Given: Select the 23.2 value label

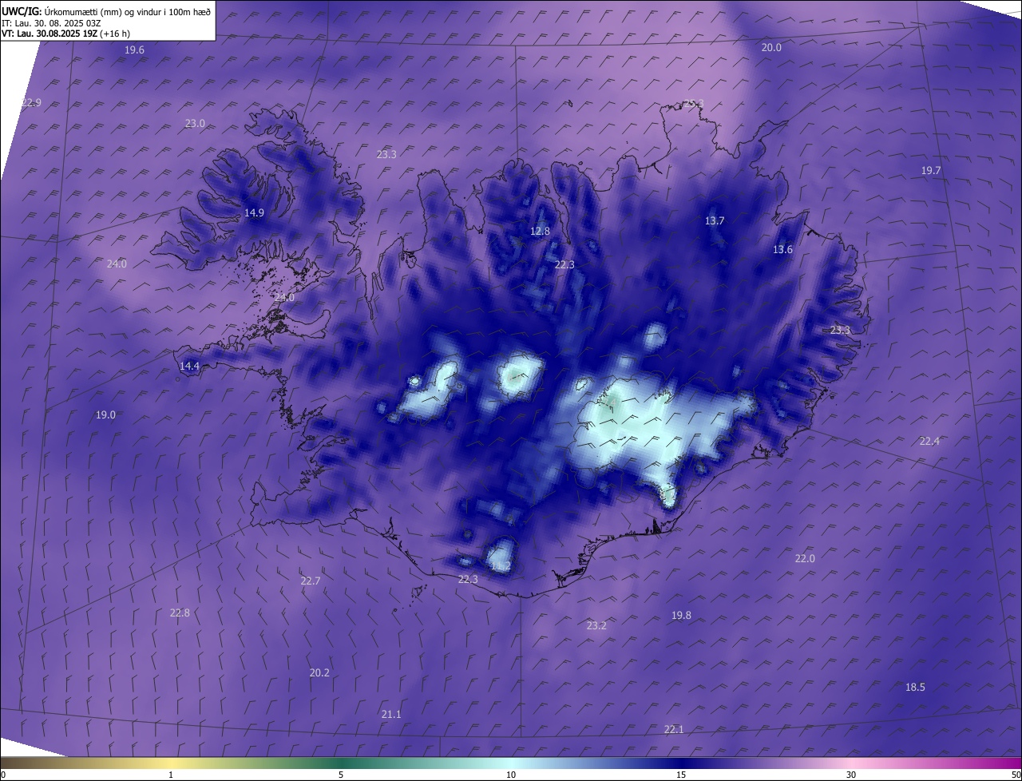Looking at the screenshot, I should coord(596,626).
